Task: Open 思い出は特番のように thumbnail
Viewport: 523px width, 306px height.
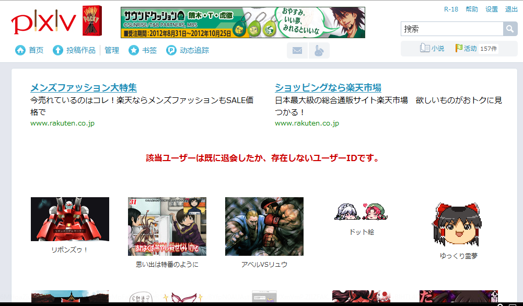Action: (167, 226)
